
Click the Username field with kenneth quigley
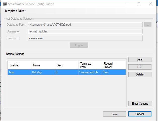click(85, 31)
